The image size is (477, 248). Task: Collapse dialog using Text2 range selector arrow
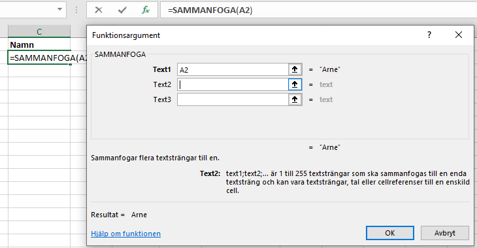(x=295, y=84)
